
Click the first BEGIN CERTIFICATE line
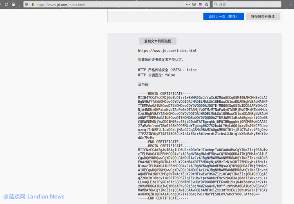165,94
